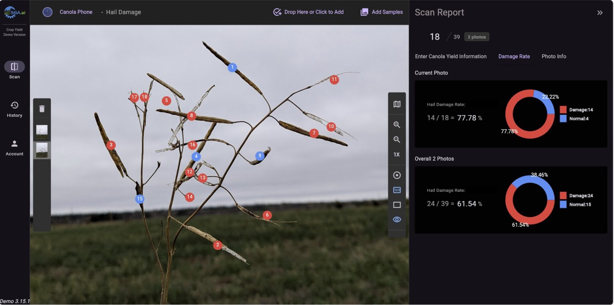Reset zoom with 1X button
The image size is (614, 305).
(x=397, y=155)
